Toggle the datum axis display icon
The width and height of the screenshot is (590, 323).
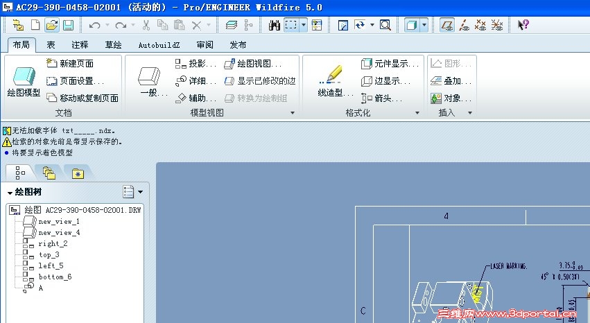point(464,25)
